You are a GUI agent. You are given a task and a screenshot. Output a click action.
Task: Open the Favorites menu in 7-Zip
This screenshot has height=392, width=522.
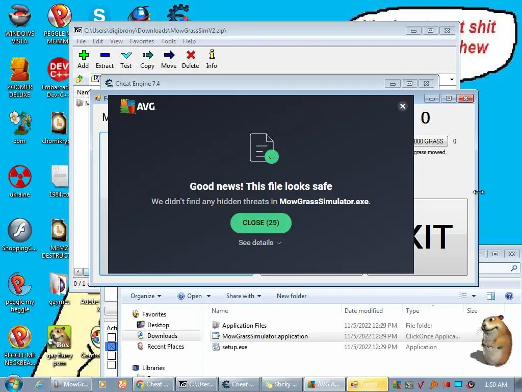pos(142,41)
